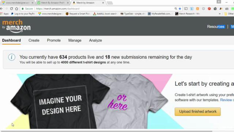Click the camera extension icon
Image resolution: width=234 pixels, height=132 pixels.
227,9
